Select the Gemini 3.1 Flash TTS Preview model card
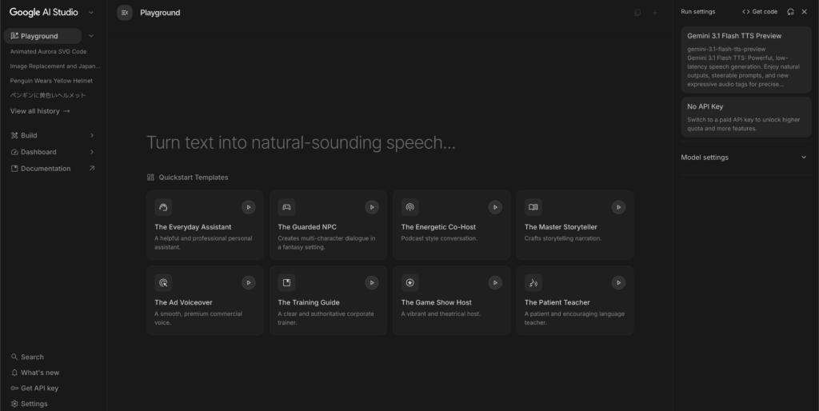 [x=745, y=59]
